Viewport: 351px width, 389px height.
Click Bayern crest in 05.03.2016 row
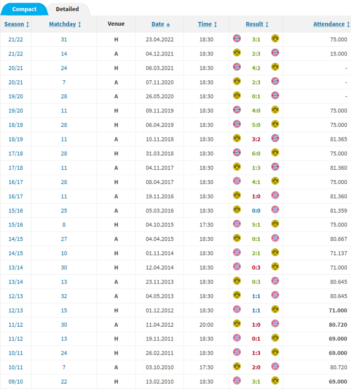(275, 210)
